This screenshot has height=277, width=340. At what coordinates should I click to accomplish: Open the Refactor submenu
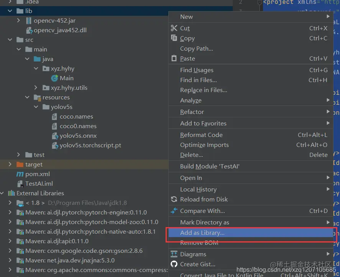[x=251, y=112]
